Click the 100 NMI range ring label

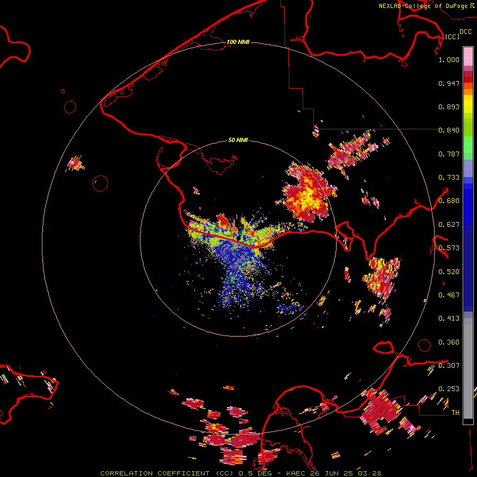238,42
